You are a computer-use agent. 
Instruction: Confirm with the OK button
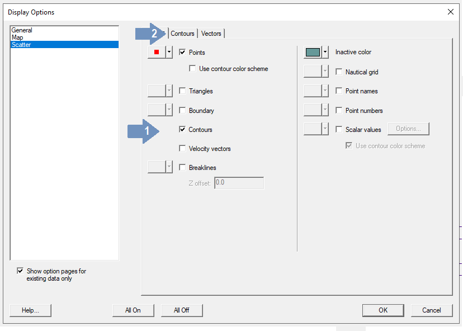(x=383, y=310)
